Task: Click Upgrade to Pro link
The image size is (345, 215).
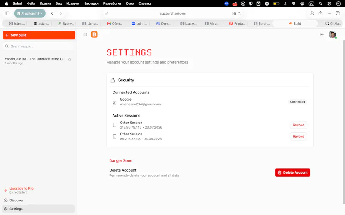Action: (22, 188)
